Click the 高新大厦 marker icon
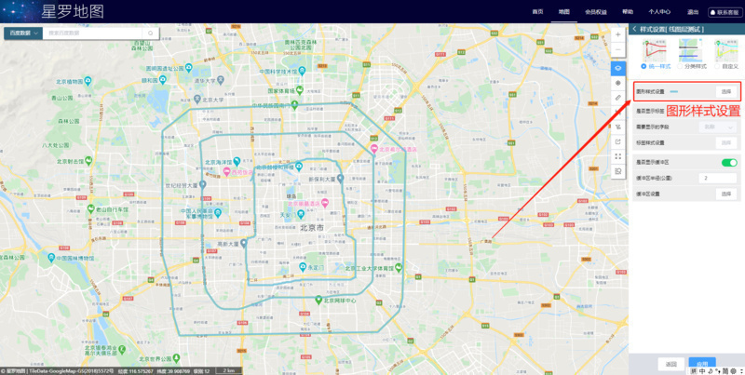 (243, 243)
